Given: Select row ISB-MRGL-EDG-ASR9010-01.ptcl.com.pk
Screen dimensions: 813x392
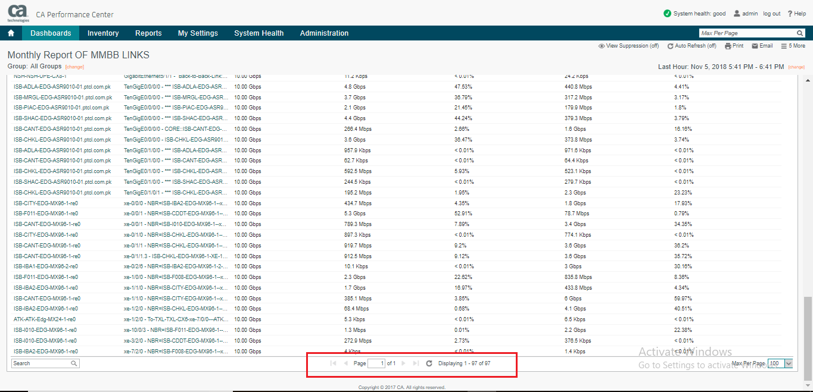Looking at the screenshot, I should click(x=63, y=97).
